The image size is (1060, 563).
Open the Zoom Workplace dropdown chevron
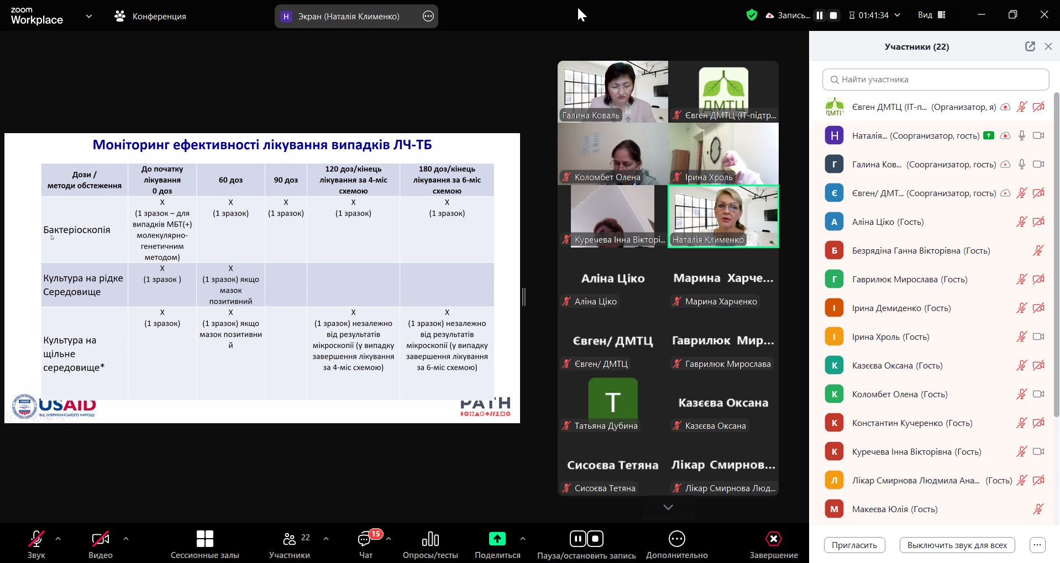pyautogui.click(x=89, y=16)
